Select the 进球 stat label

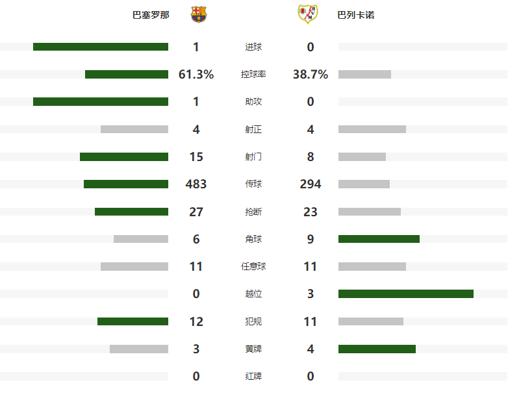tap(253, 47)
